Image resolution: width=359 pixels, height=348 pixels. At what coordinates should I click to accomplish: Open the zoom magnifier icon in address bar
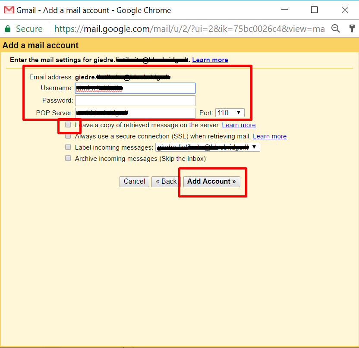pos(336,28)
